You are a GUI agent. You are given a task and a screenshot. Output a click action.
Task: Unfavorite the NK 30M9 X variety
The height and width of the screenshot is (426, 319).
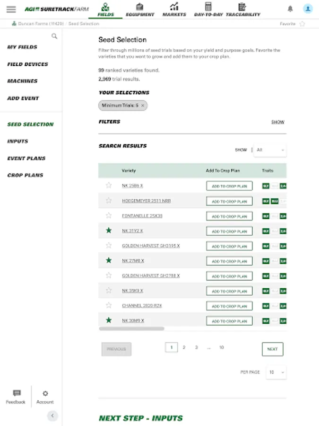click(x=109, y=320)
